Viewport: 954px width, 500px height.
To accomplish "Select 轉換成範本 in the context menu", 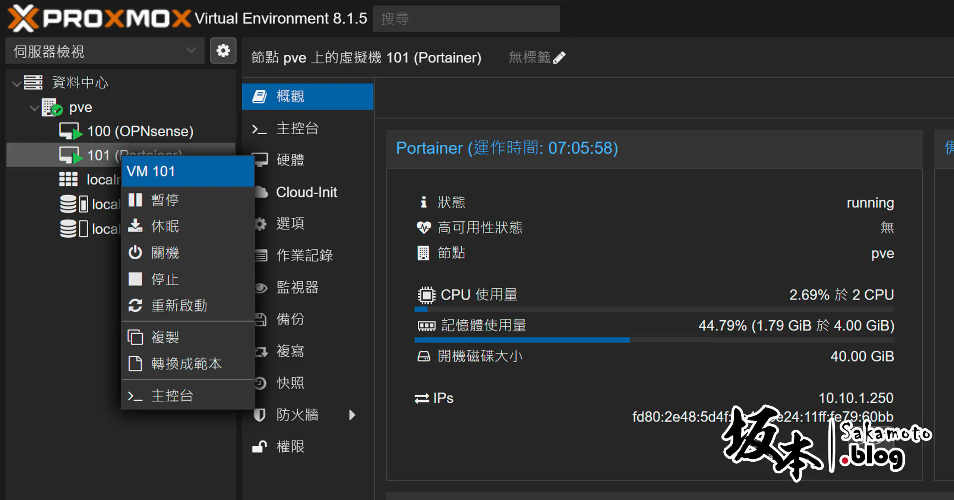I will click(x=186, y=363).
